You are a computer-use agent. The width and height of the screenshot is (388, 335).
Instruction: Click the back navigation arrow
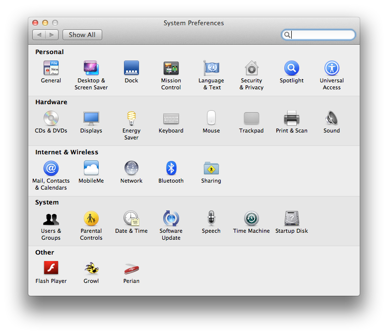click(x=39, y=35)
